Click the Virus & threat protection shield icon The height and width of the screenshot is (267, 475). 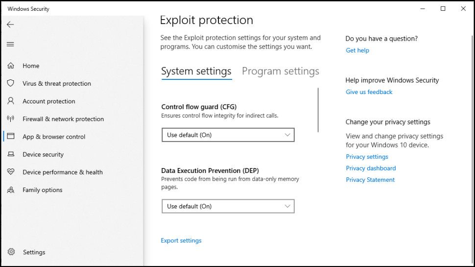tap(11, 83)
